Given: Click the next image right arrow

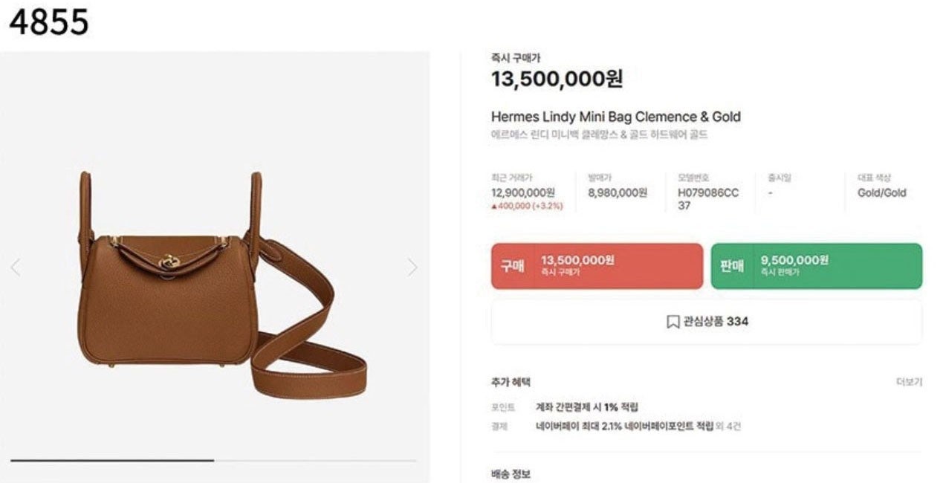Looking at the screenshot, I should click(412, 268).
